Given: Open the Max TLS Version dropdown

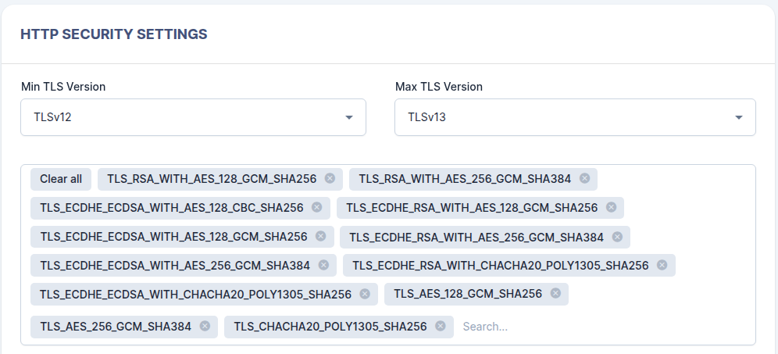Looking at the screenshot, I should tap(575, 117).
